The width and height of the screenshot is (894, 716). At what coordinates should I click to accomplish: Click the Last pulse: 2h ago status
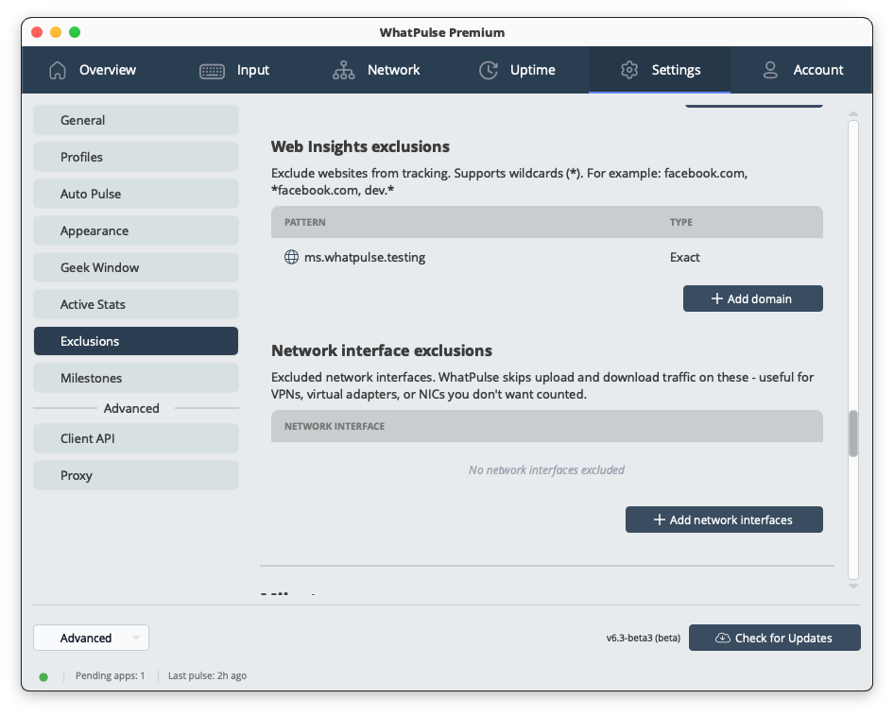pos(207,676)
